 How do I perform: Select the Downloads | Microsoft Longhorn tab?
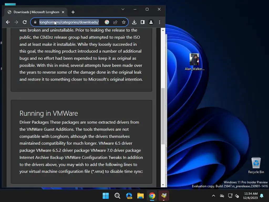pyautogui.click(x=36, y=12)
